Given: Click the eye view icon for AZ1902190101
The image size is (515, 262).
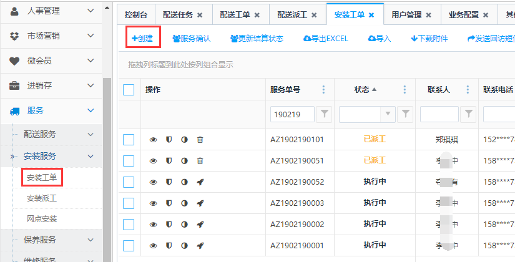Looking at the screenshot, I should tap(154, 140).
